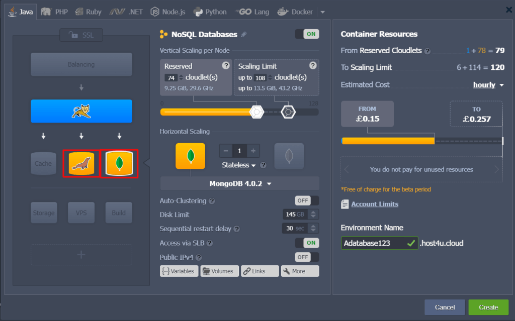515x321 pixels.
Task: Click the Create button
Action: (x=488, y=307)
